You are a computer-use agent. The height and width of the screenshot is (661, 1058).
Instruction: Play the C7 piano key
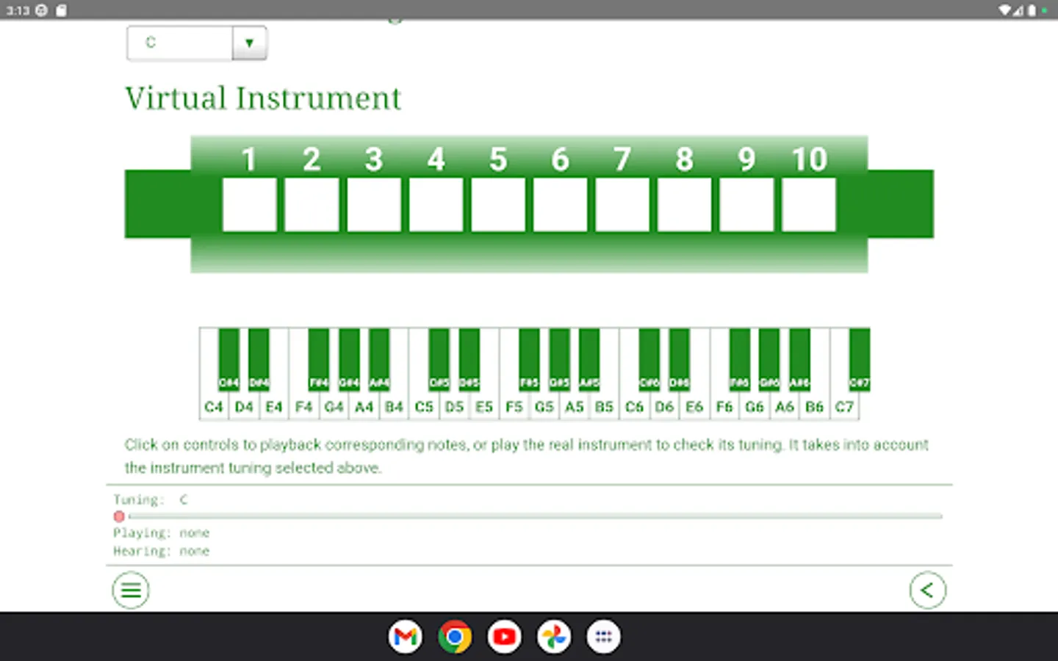coord(845,406)
